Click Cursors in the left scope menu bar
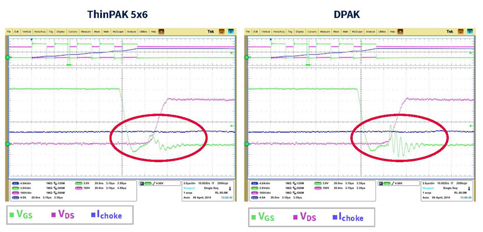This screenshot has width=483, height=232. (73, 31)
